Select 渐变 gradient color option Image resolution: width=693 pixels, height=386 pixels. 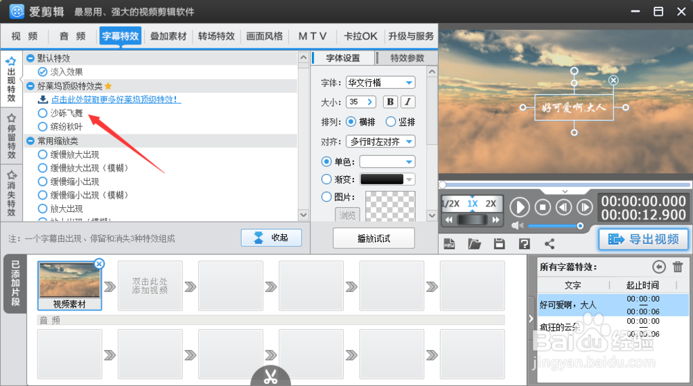point(326,179)
